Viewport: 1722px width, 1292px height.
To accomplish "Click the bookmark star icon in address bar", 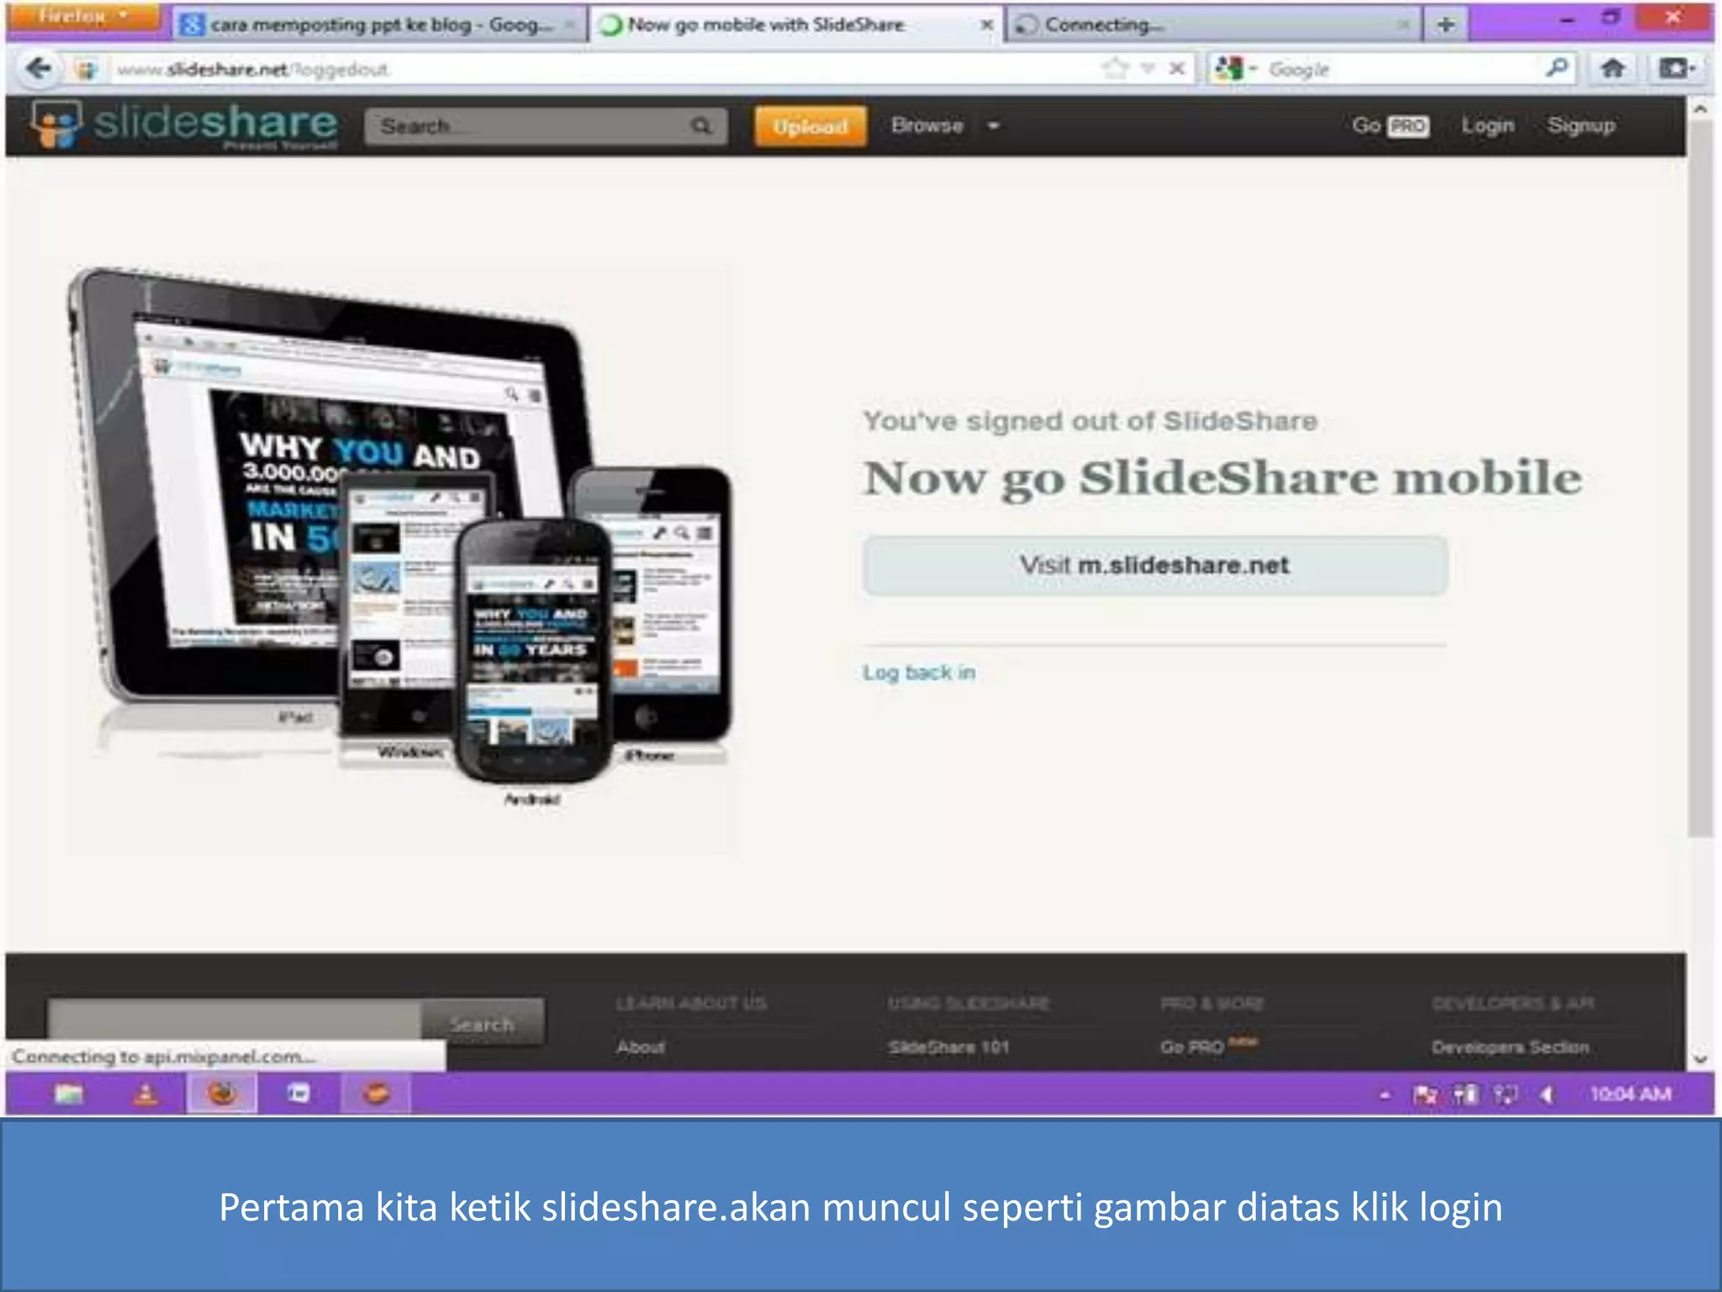I will pyautogui.click(x=1115, y=68).
